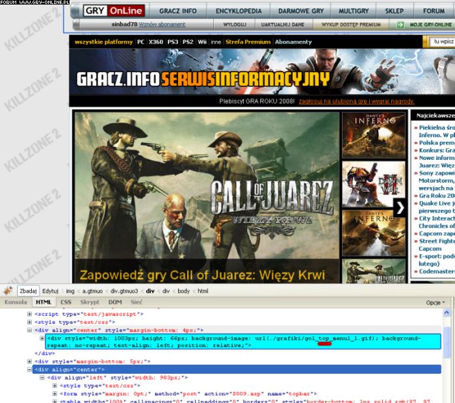The width and height of the screenshot is (455, 403).
Task: Open the FORUM menu item
Action: click(434, 11)
